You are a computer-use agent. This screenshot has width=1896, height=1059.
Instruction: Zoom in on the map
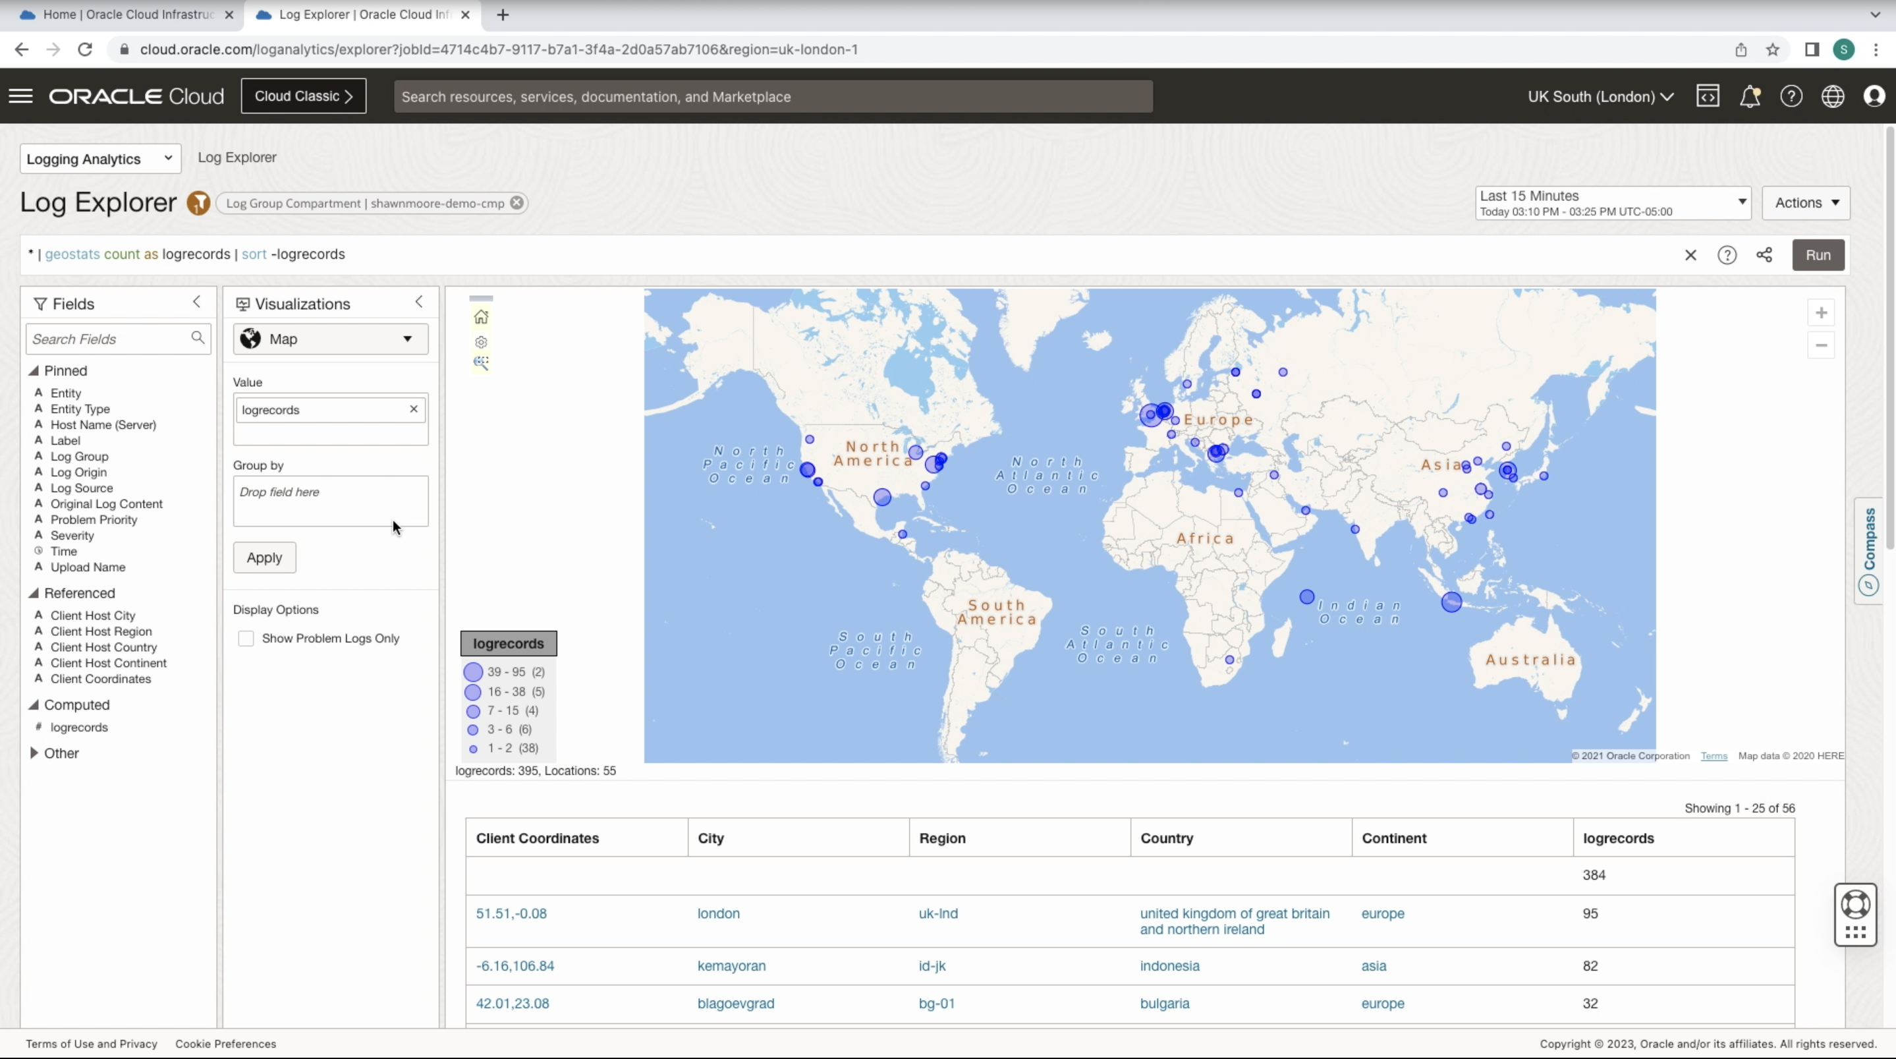coord(1822,312)
